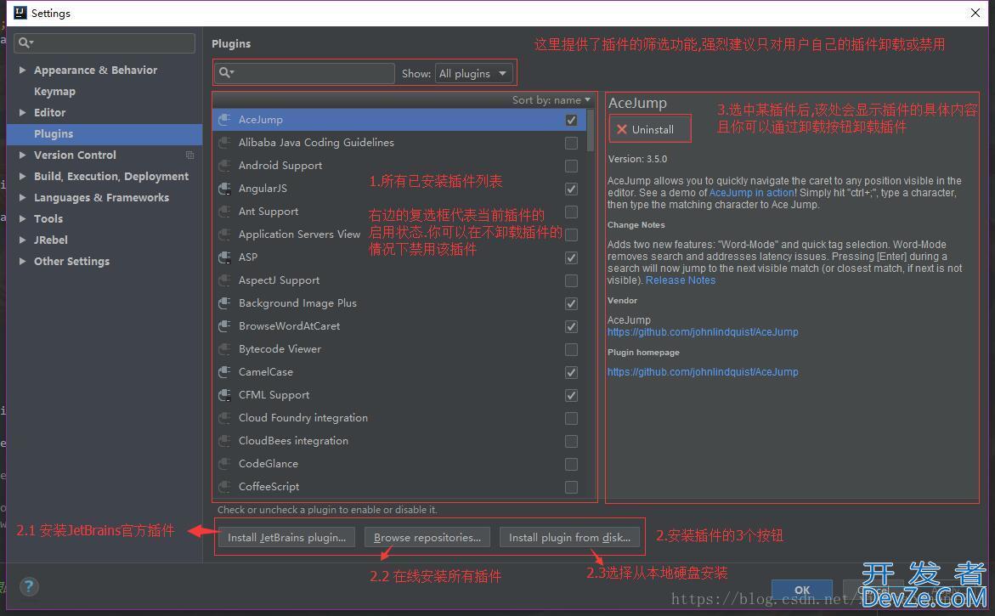Click the Version Control project-level settings icon
Screen dimensions: 995x616
[189, 155]
